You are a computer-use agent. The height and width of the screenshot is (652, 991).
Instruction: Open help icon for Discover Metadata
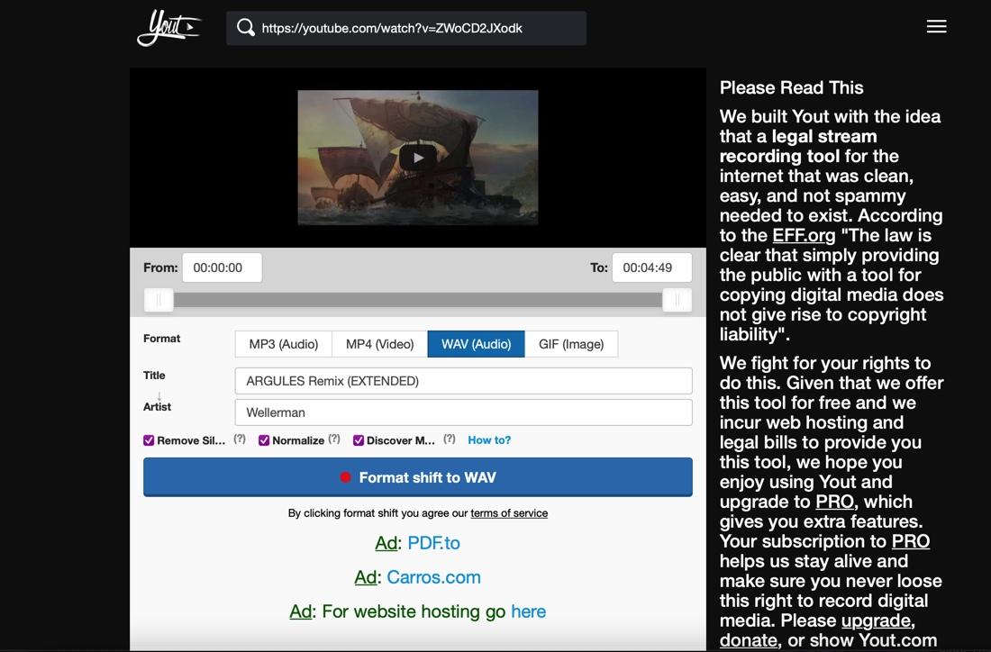point(450,439)
